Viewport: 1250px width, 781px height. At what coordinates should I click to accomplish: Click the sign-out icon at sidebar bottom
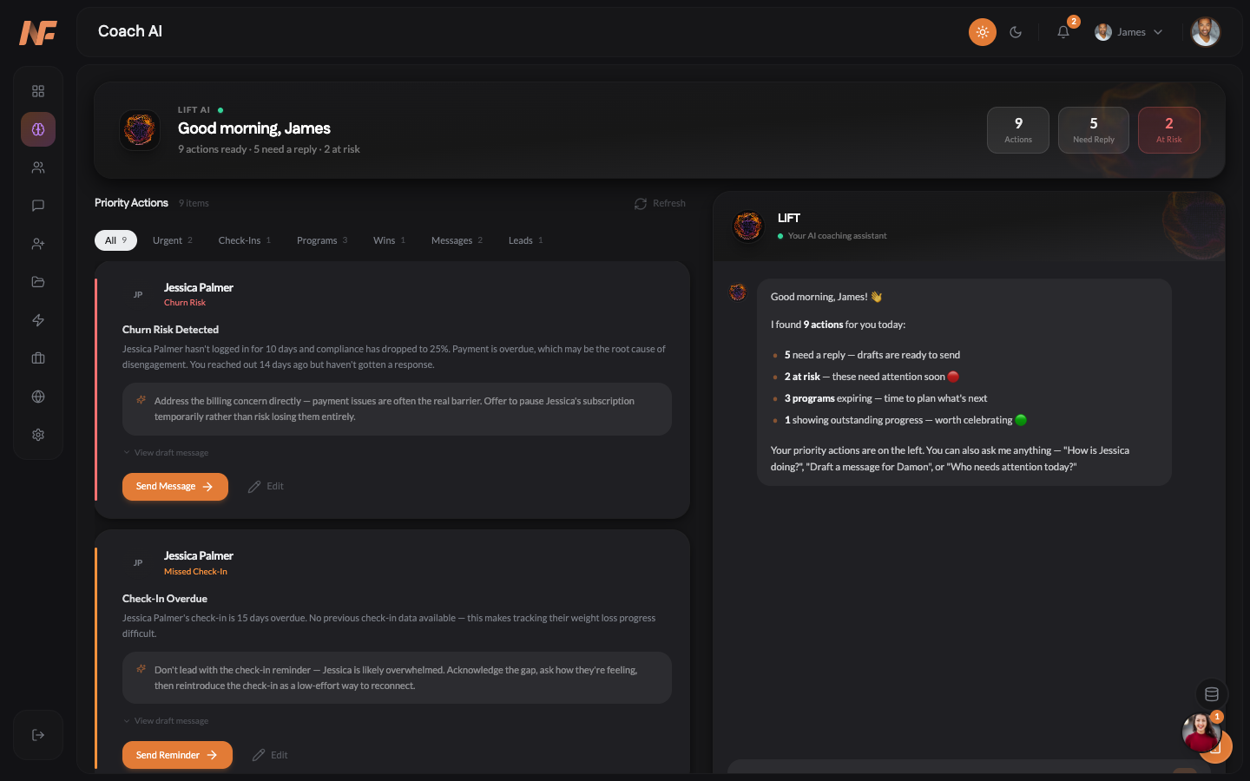tap(37, 734)
